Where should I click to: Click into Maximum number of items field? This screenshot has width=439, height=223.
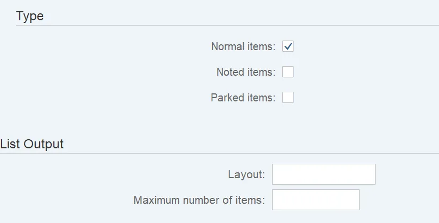click(316, 200)
